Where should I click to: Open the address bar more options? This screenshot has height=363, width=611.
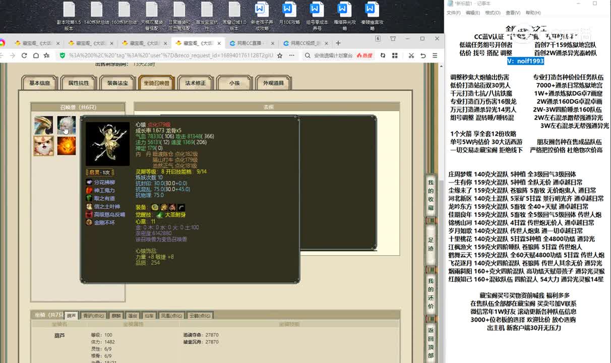click(x=291, y=55)
